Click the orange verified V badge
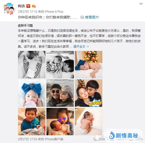Screen dimensions: 145x143 (x=28, y=6)
